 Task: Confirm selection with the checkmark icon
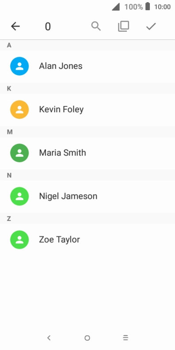pos(151,27)
